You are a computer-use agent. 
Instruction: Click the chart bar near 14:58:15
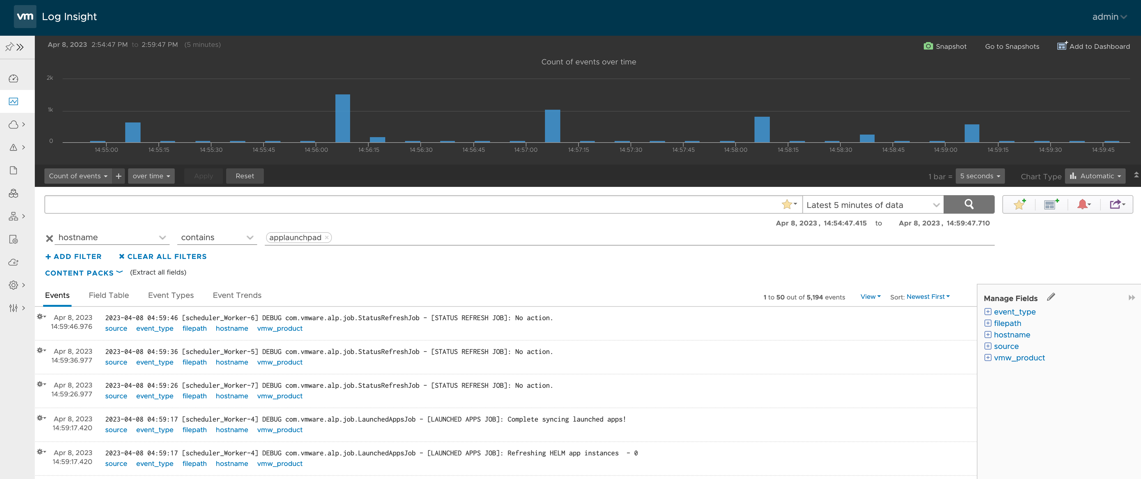pyautogui.click(x=762, y=129)
